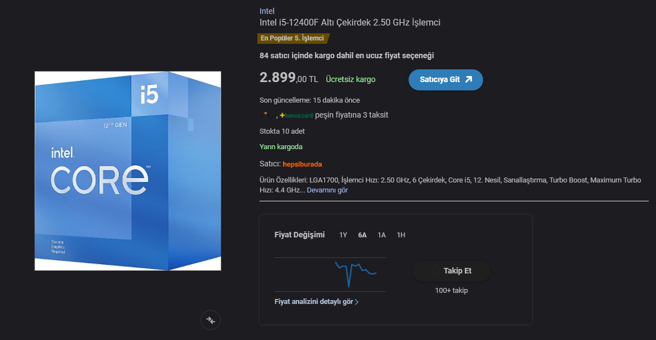Click Son güncelleme: 15 dakika önce text

click(310, 100)
